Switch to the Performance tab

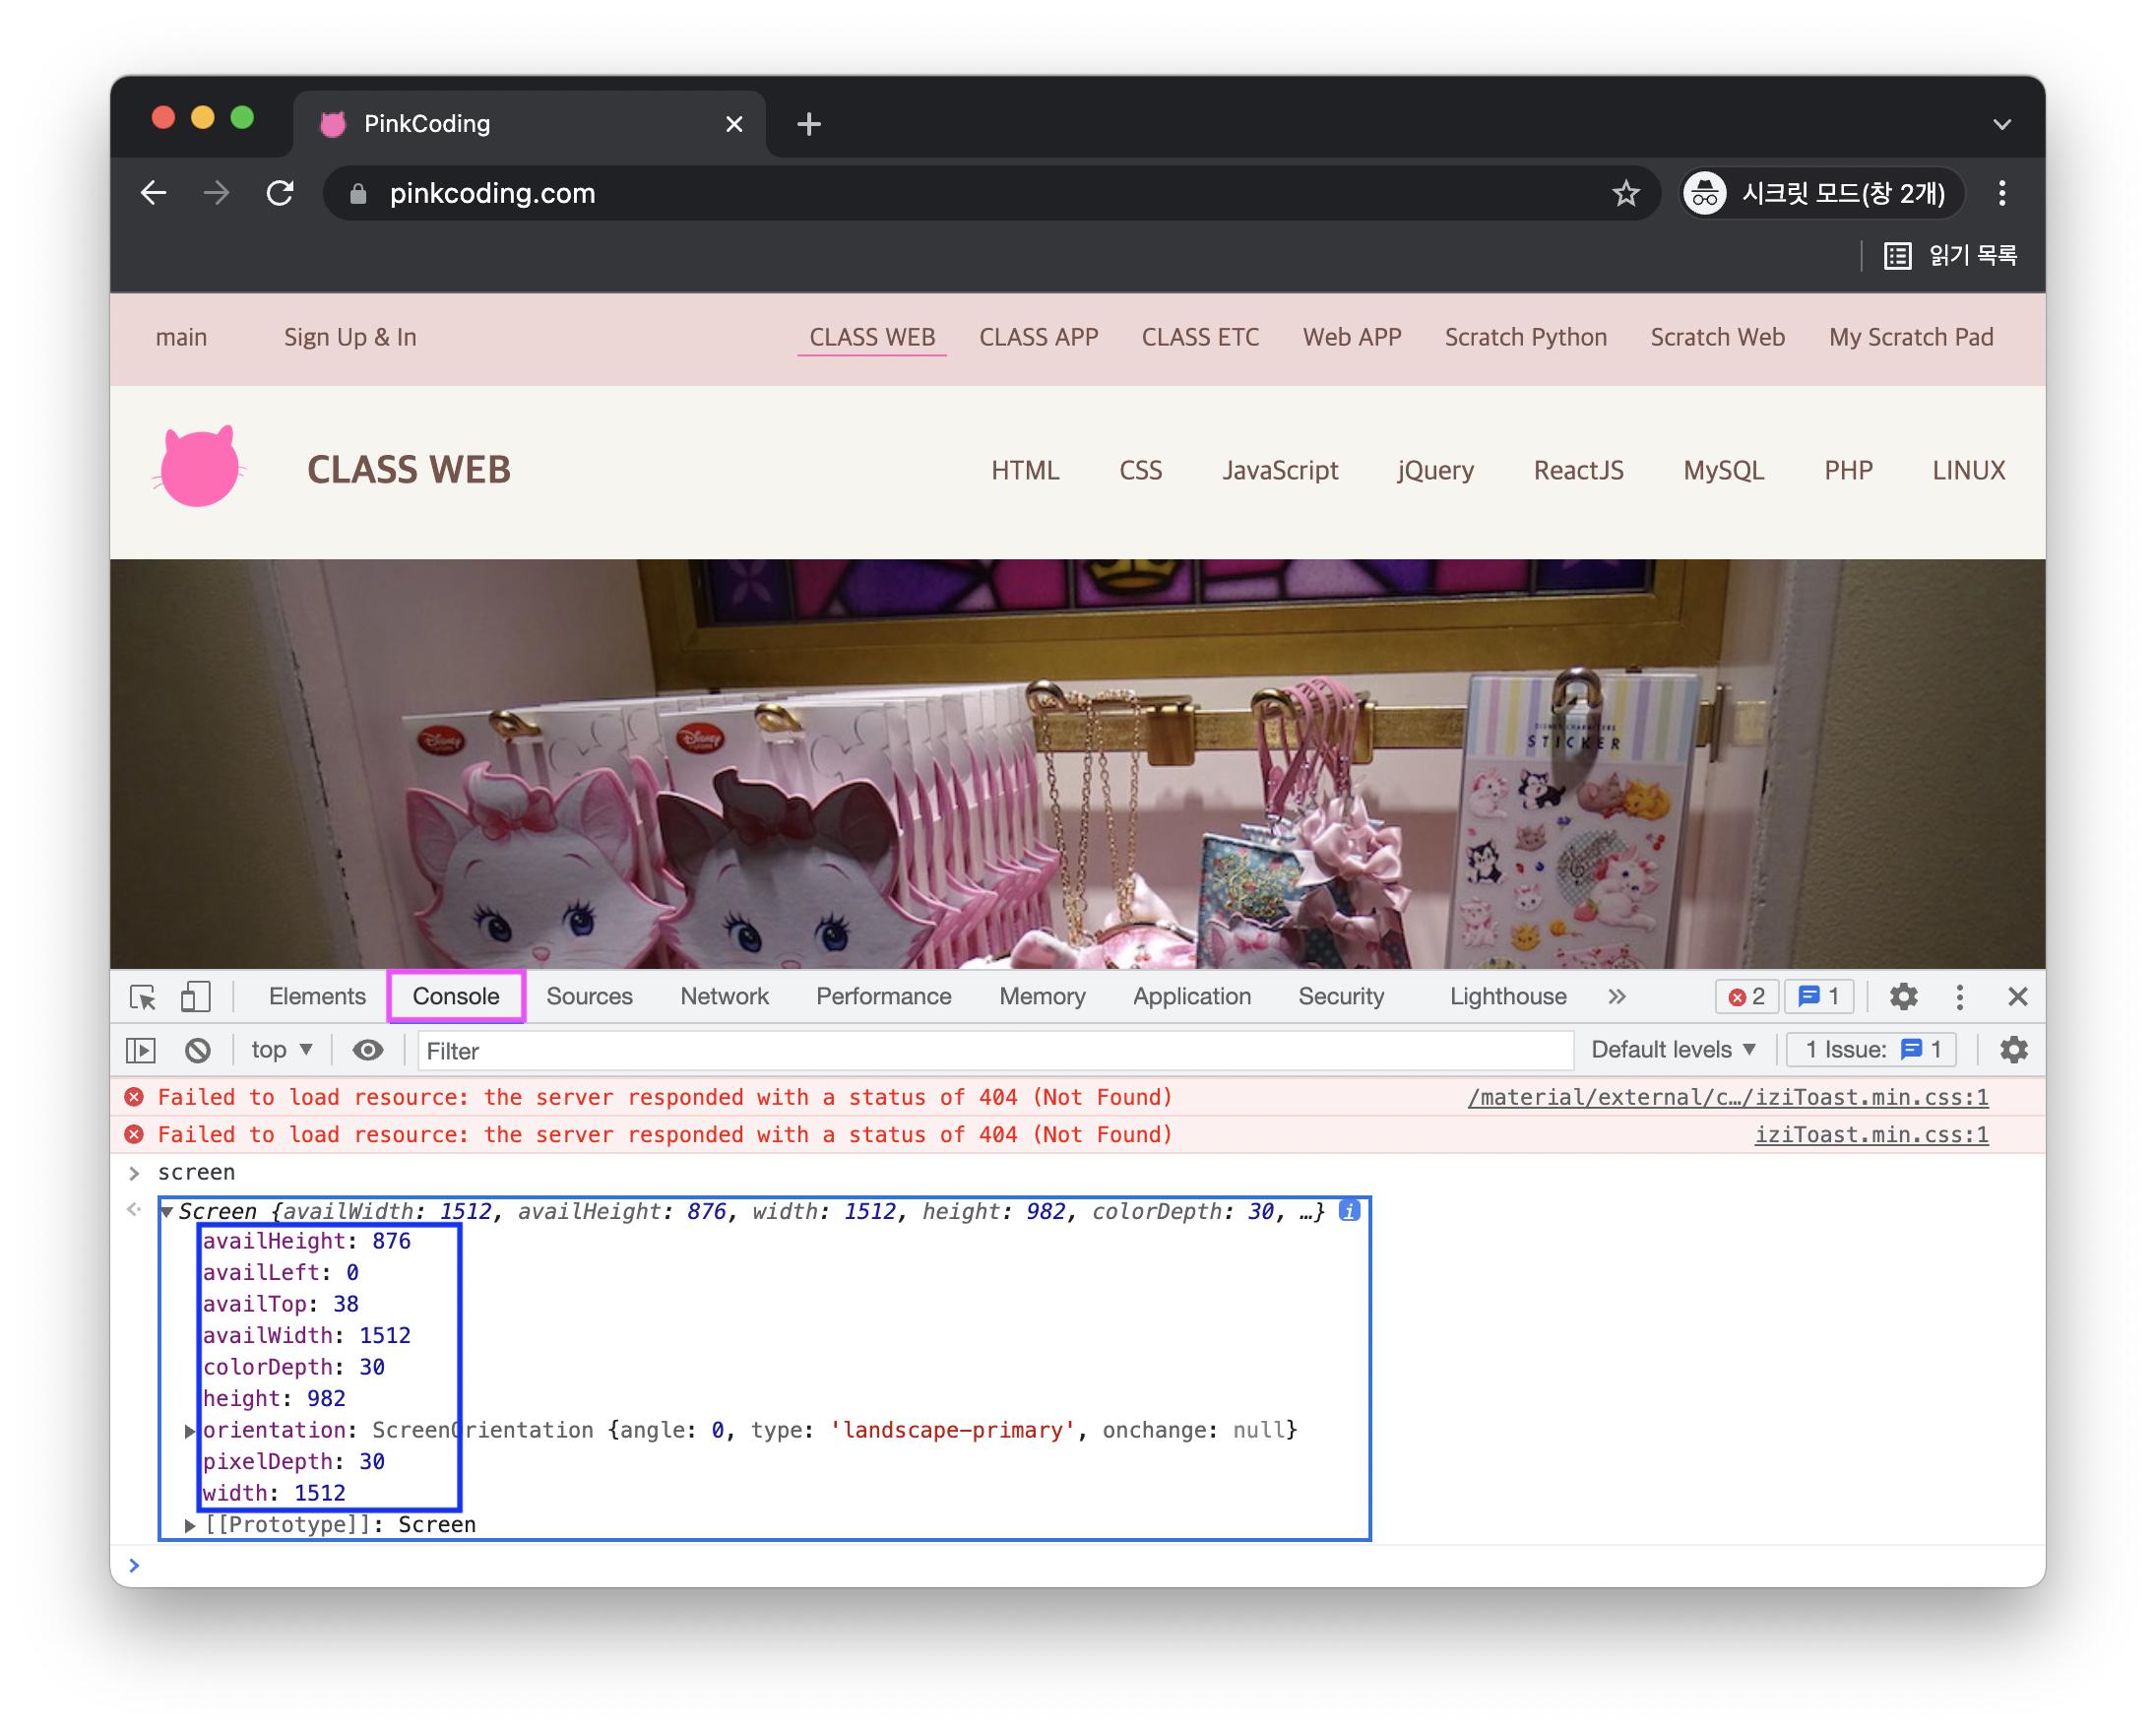coord(883,997)
